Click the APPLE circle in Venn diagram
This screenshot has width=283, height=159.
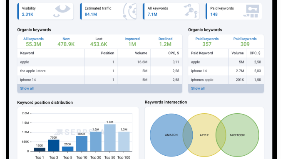[x=204, y=135]
